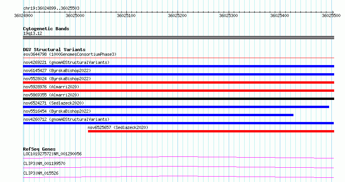345x182 pixels.
Task: Click ruler position 36025500
Action: [x=331, y=15]
